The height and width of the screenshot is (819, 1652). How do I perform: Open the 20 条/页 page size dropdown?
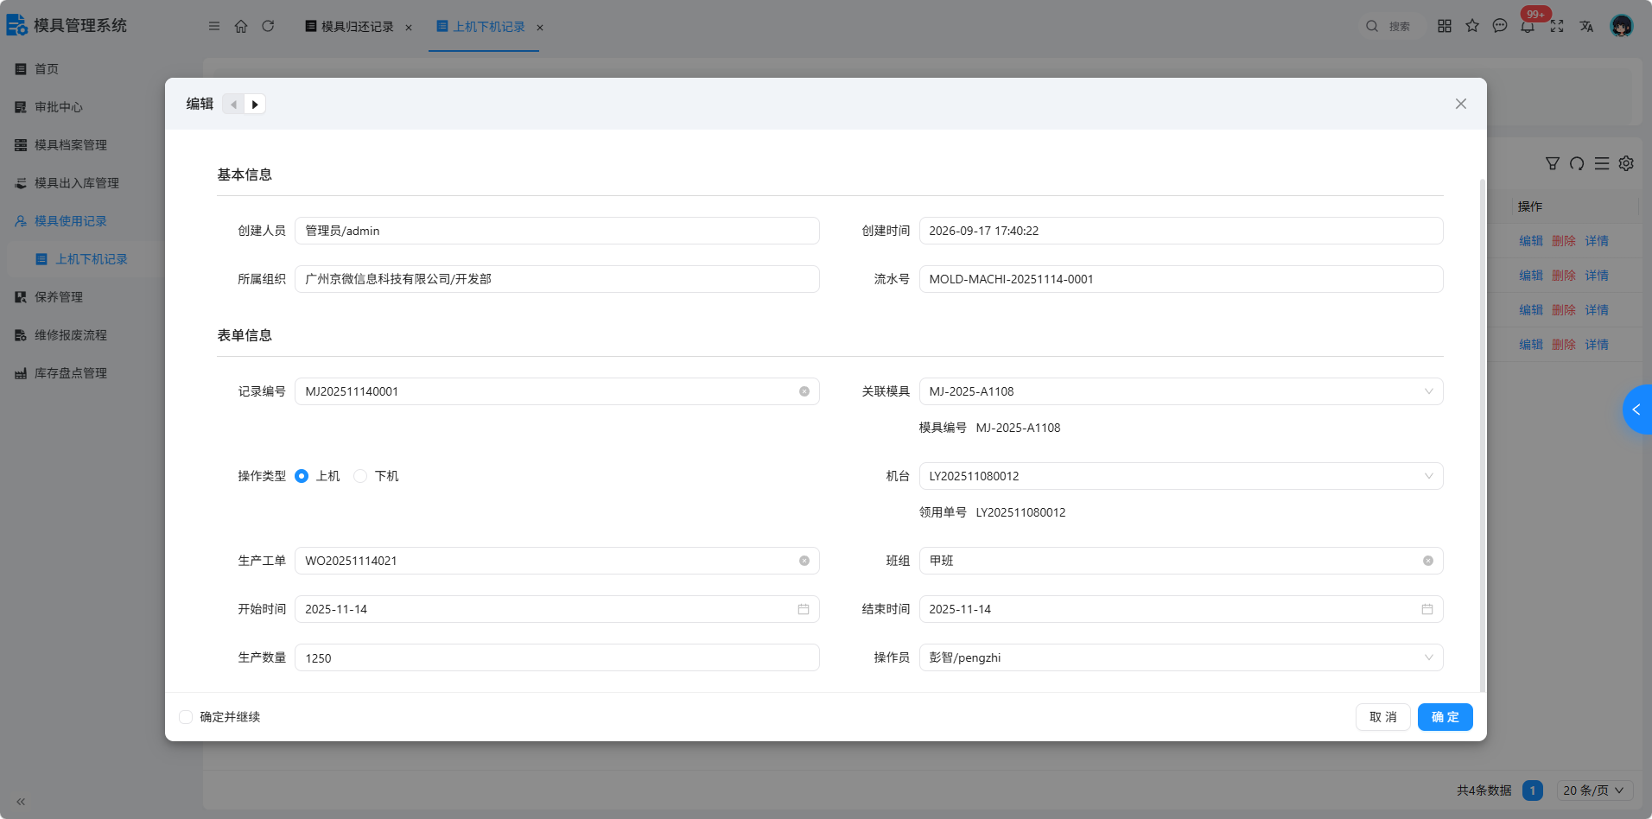click(x=1595, y=790)
